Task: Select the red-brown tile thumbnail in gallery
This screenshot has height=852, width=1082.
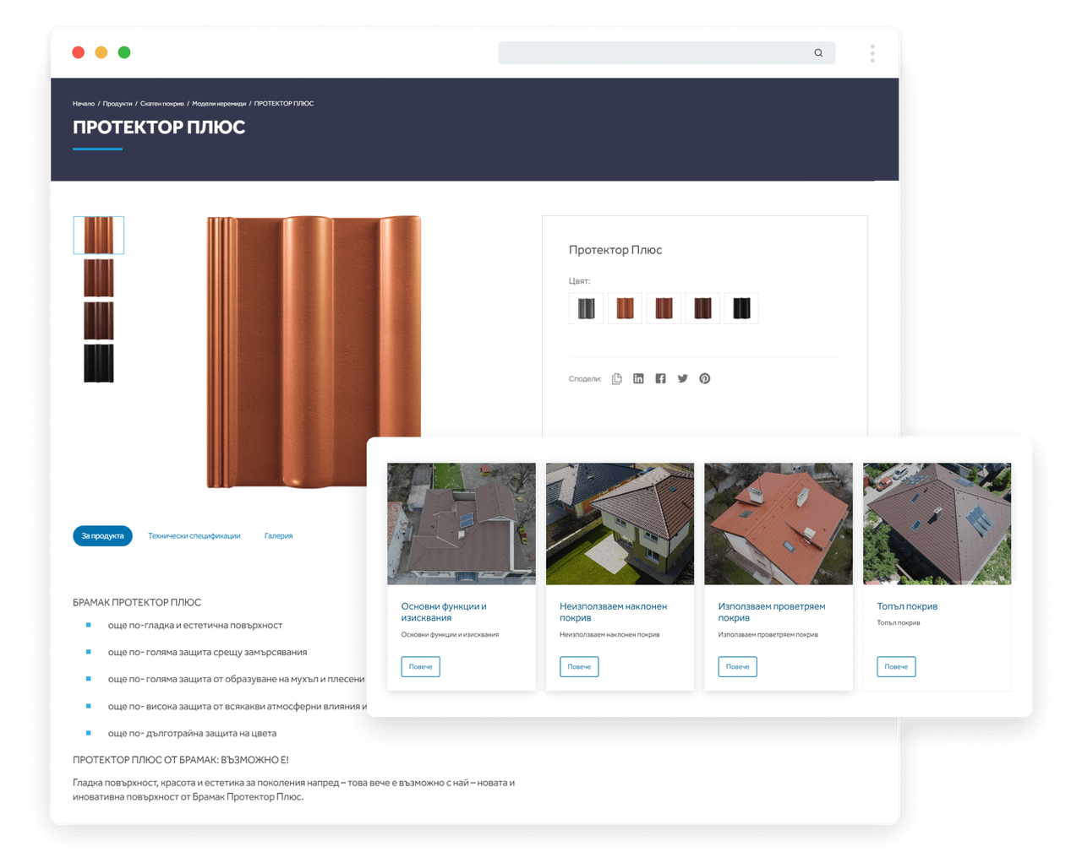Action: click(x=99, y=278)
